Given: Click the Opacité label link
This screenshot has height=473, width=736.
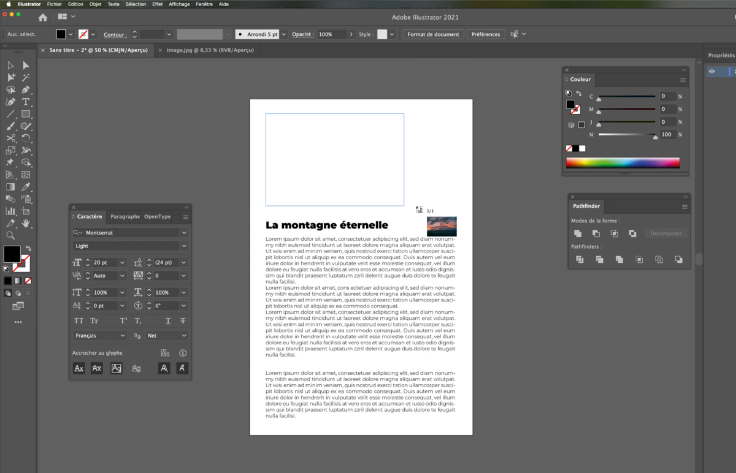Looking at the screenshot, I should coord(302,35).
